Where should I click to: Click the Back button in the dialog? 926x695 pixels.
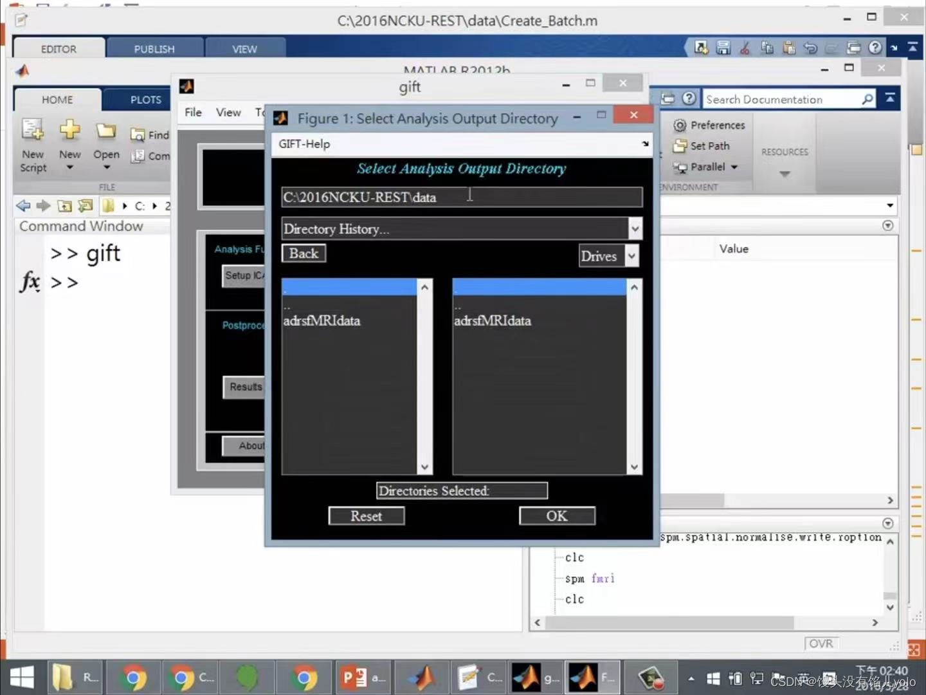click(x=304, y=254)
